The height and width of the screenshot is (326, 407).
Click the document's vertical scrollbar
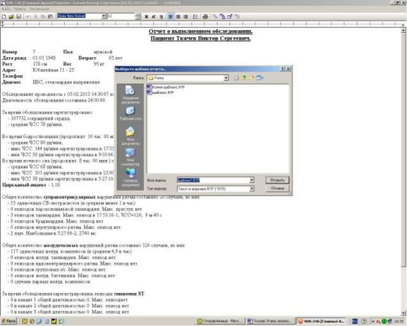pos(403,171)
